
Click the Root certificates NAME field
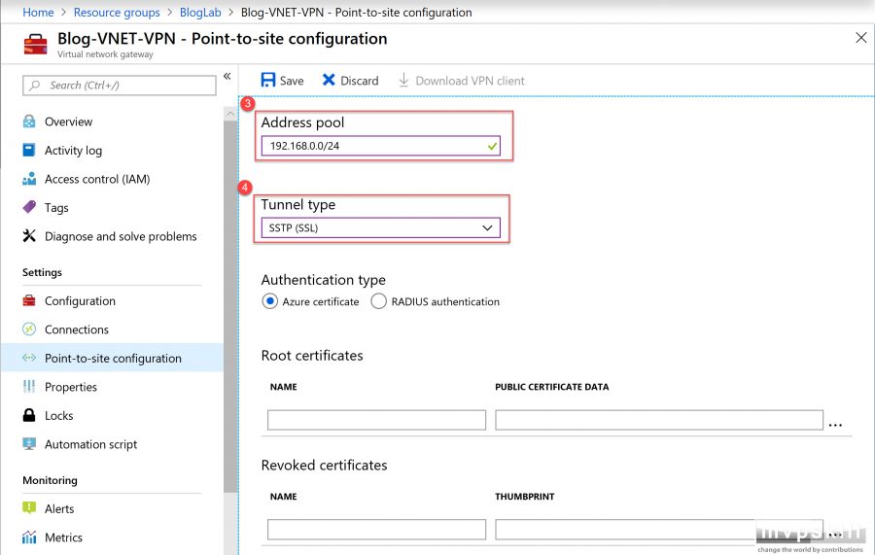[x=376, y=420]
